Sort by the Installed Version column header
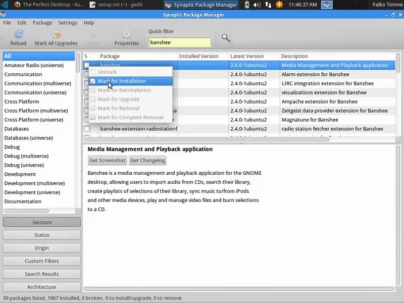This screenshot has height=303, width=404. point(203,56)
